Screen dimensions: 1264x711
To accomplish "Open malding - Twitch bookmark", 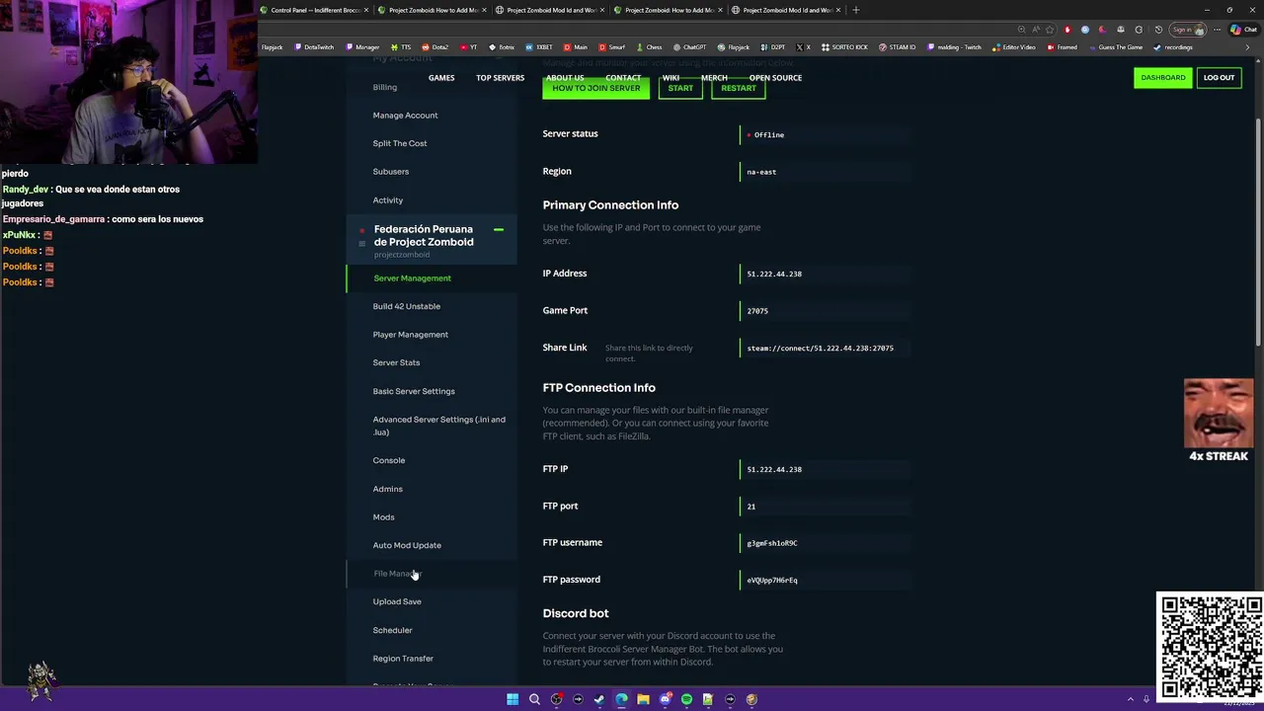I will pos(954,47).
